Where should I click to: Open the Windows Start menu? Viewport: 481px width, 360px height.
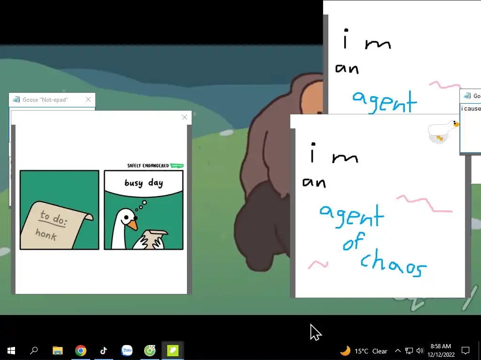click(x=11, y=351)
